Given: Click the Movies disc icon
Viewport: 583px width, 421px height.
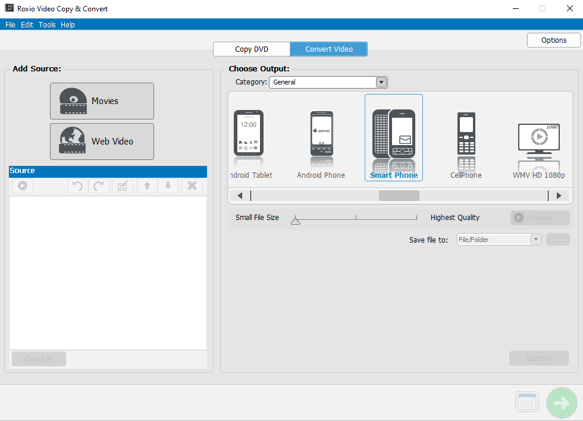Looking at the screenshot, I should (x=73, y=100).
